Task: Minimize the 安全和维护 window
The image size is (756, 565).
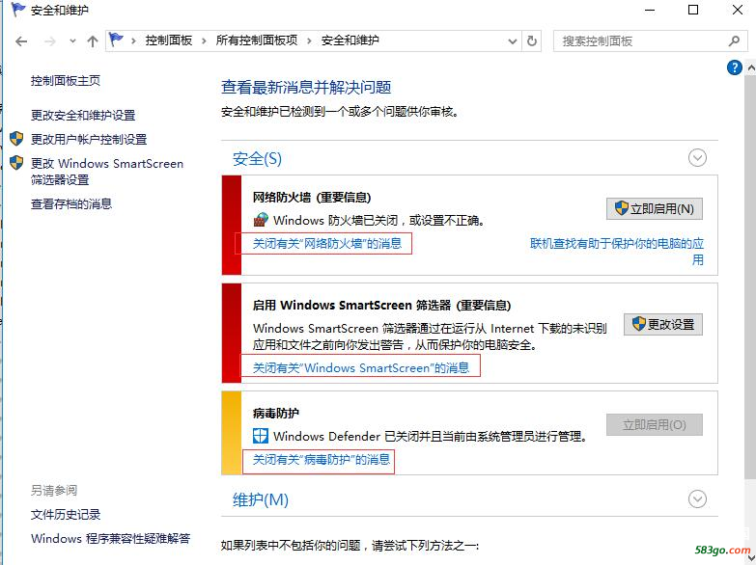Action: (650, 10)
